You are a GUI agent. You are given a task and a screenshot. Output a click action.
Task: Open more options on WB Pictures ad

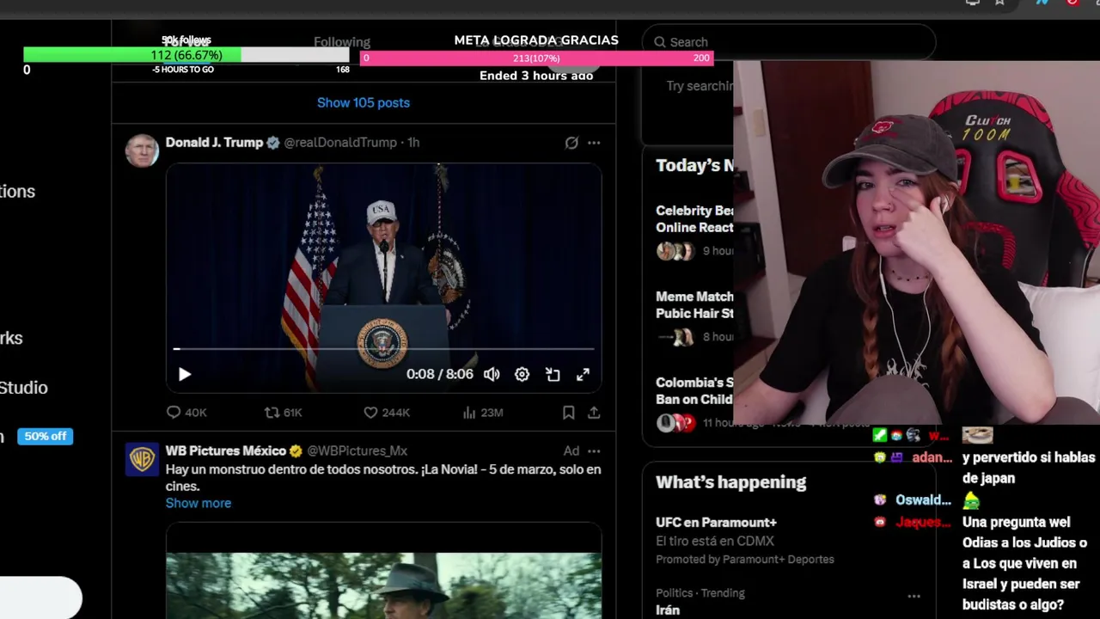point(594,450)
